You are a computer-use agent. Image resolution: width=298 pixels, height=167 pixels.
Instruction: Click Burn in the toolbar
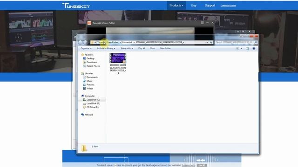[152, 48]
